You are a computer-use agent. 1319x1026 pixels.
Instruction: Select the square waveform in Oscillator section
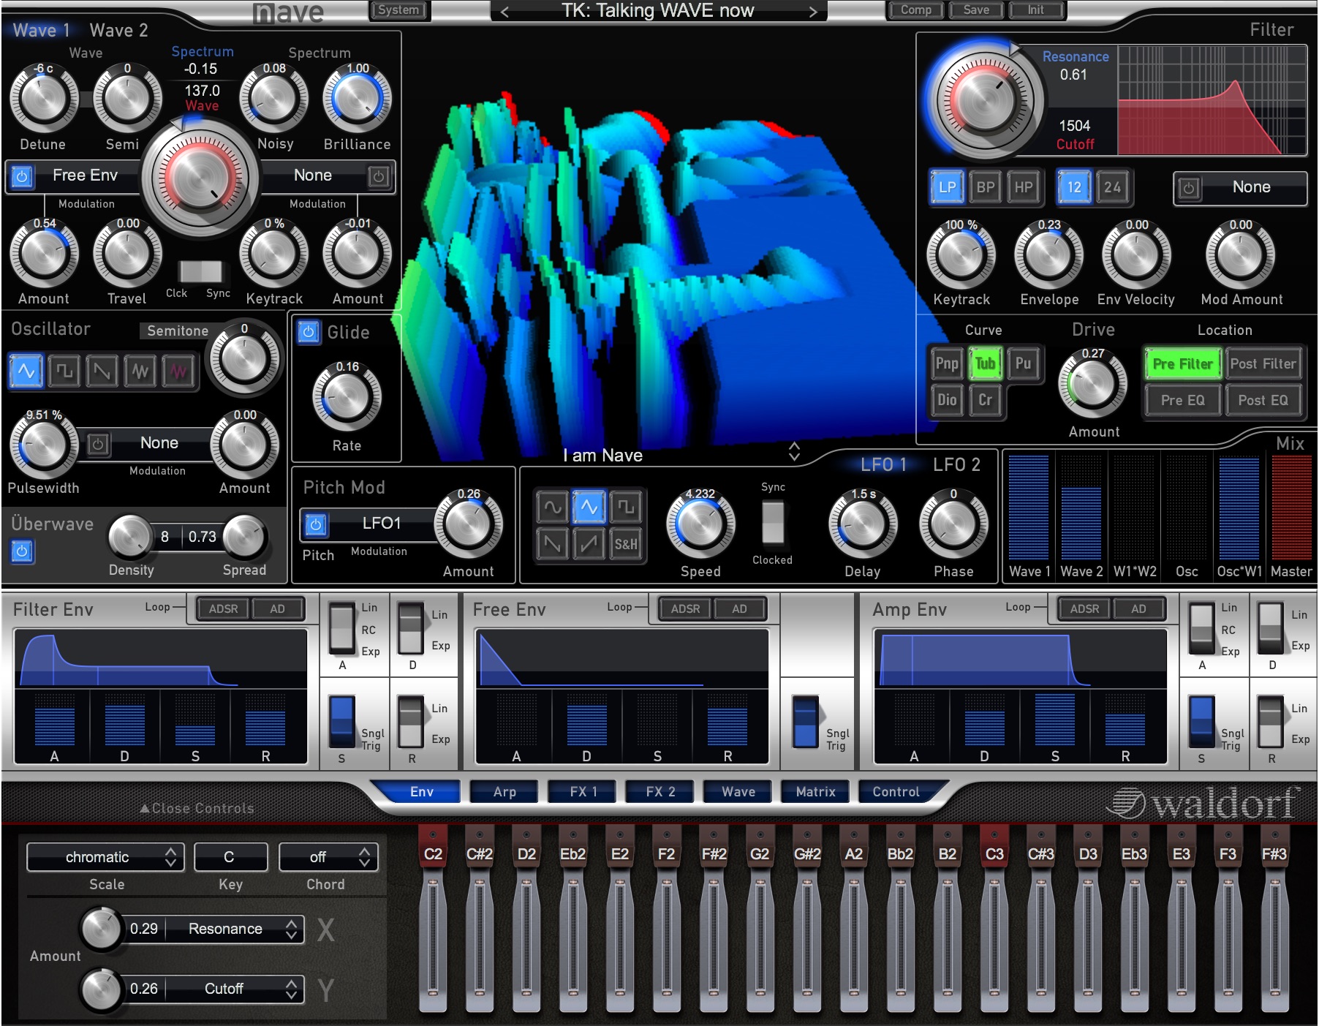[x=64, y=371]
